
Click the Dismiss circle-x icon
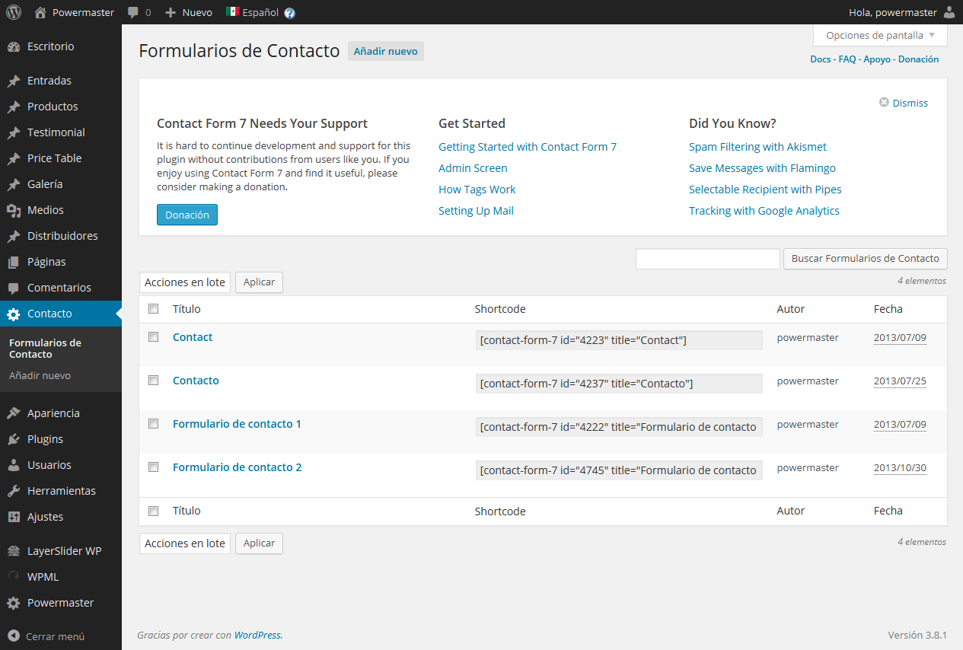[884, 103]
